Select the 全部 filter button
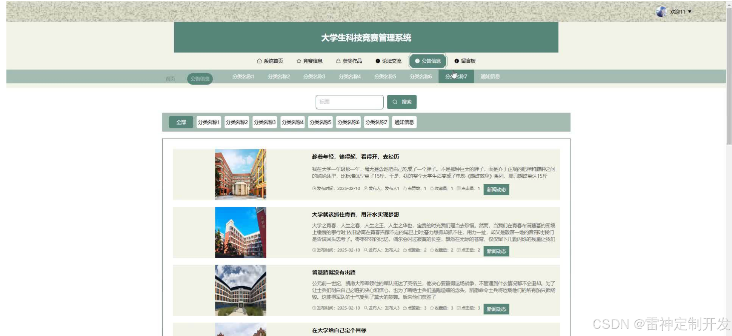This screenshot has height=336, width=732. pos(181,122)
